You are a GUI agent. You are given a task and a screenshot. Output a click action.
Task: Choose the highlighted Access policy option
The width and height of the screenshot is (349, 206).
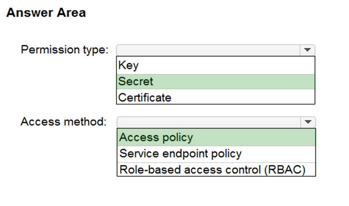coord(216,137)
